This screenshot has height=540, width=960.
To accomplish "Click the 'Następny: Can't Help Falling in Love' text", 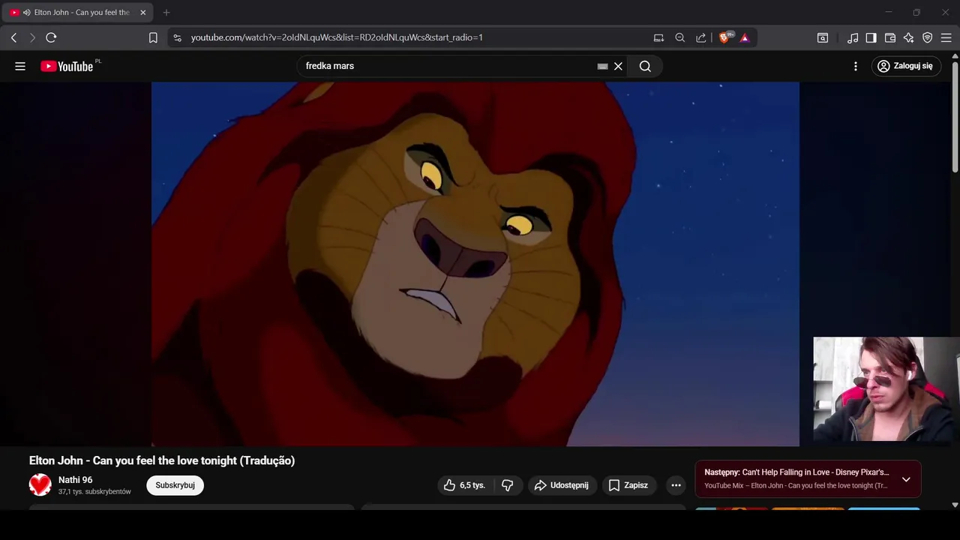I will click(x=796, y=472).
